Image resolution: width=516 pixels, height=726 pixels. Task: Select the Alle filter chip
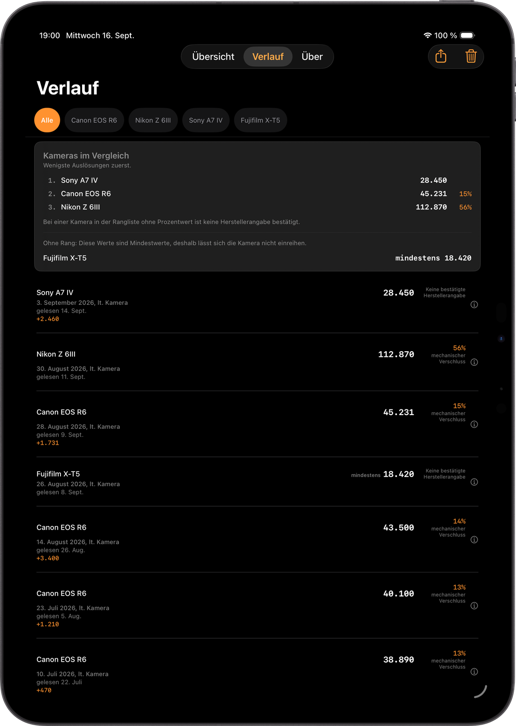point(47,120)
